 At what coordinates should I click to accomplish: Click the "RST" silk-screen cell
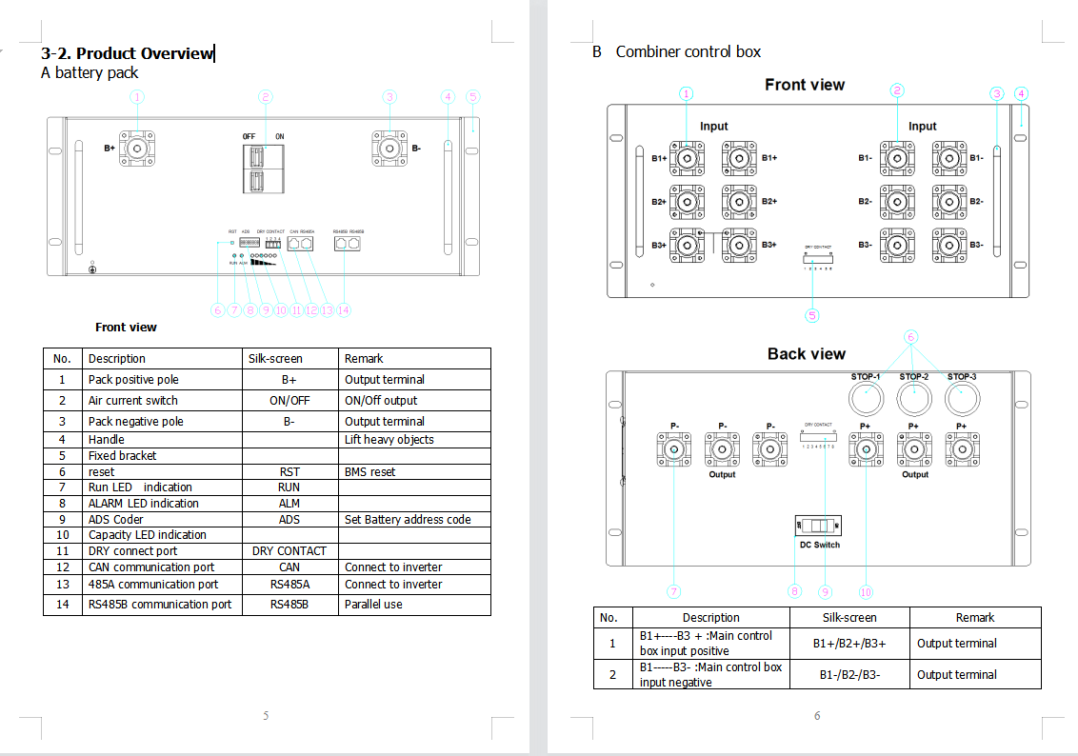[x=289, y=472]
